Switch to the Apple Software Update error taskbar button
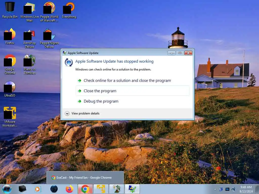 click(132, 189)
